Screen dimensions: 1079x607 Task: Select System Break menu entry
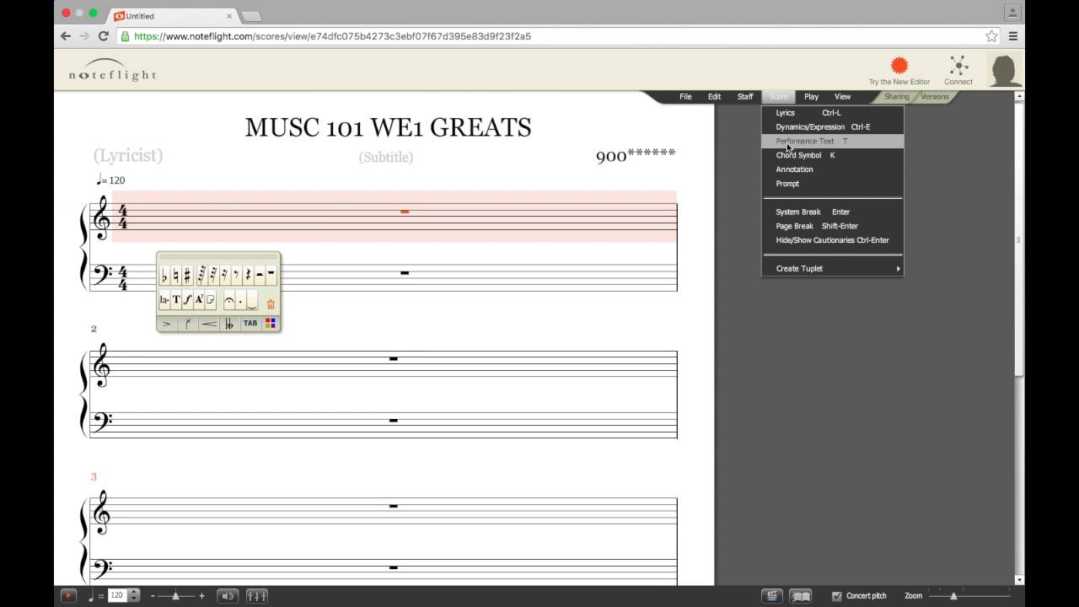pyautogui.click(x=832, y=212)
